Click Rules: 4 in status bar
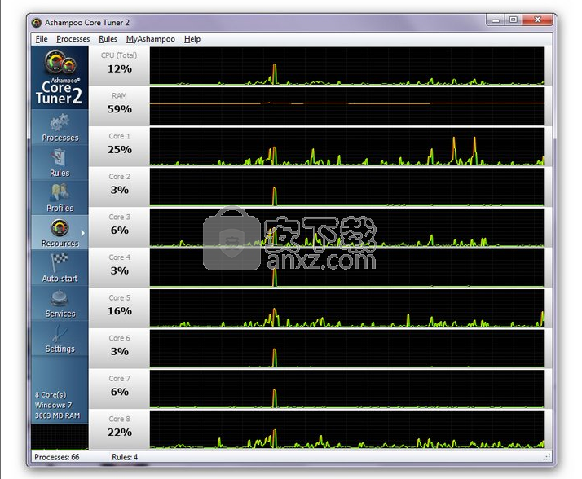Image resolution: width=582 pixels, height=479 pixels. [125, 457]
